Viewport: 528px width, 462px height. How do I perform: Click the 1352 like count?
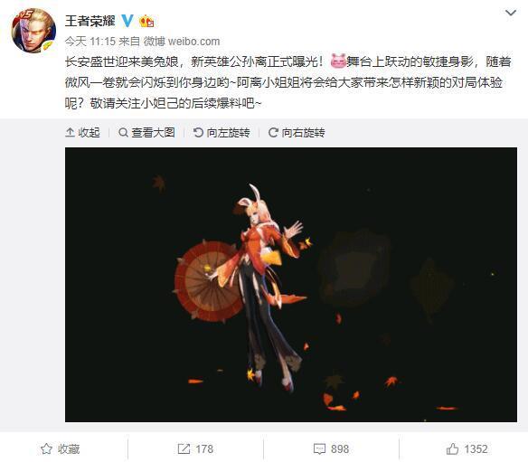click(x=476, y=448)
